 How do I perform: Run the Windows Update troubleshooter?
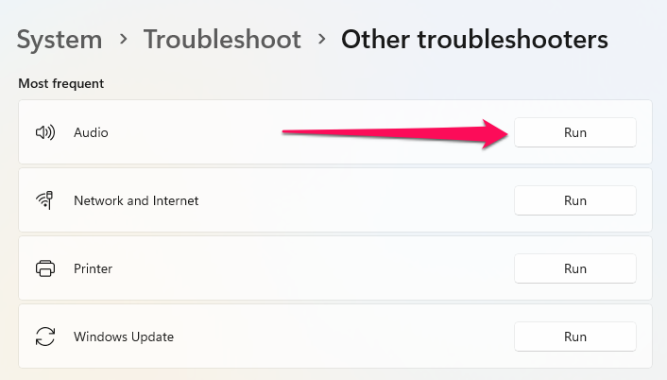point(575,337)
